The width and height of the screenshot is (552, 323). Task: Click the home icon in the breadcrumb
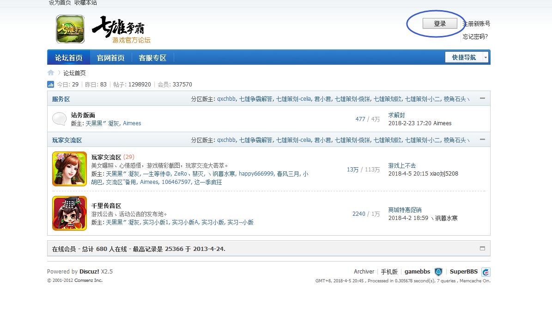pyautogui.click(x=51, y=73)
